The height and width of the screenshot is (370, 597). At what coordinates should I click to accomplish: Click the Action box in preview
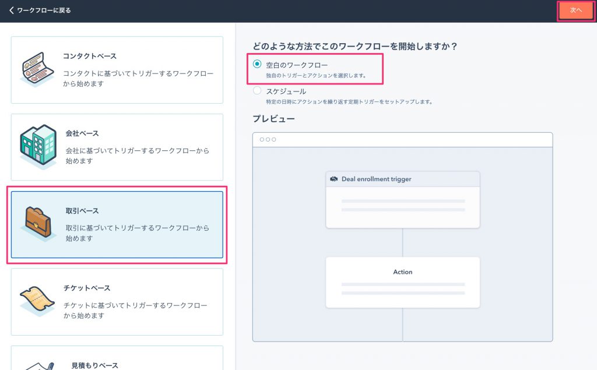point(402,283)
